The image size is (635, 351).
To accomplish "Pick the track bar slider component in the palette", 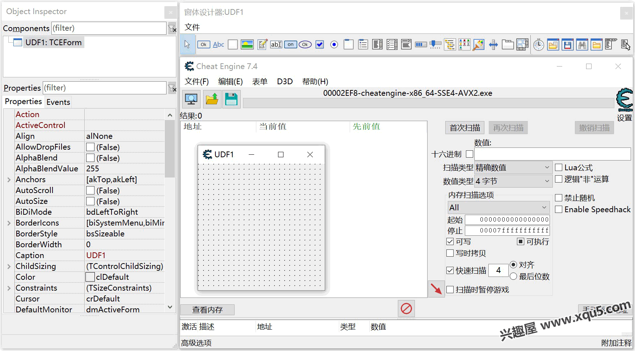I will (436, 44).
